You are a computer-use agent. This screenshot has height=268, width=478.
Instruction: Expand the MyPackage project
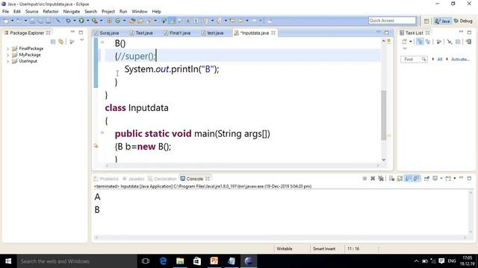point(7,55)
